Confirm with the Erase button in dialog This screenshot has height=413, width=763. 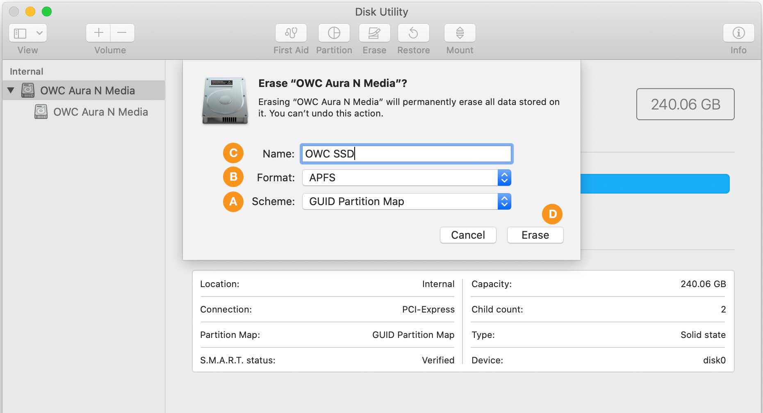[535, 235]
